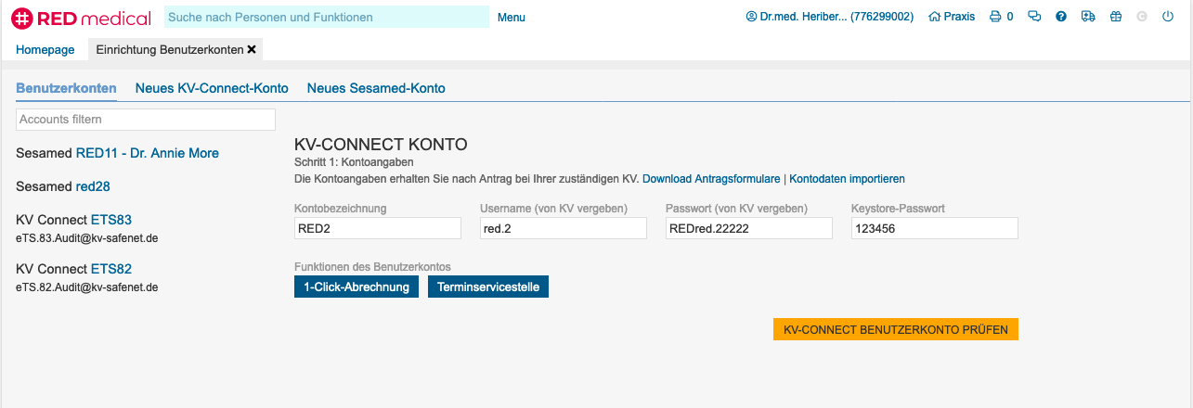Click the RED medical logo
Viewport: 1193px width, 408px height.
point(80,17)
